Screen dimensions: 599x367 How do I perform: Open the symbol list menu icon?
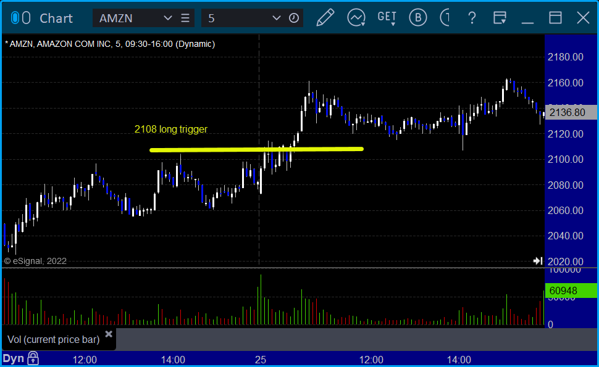(x=185, y=18)
